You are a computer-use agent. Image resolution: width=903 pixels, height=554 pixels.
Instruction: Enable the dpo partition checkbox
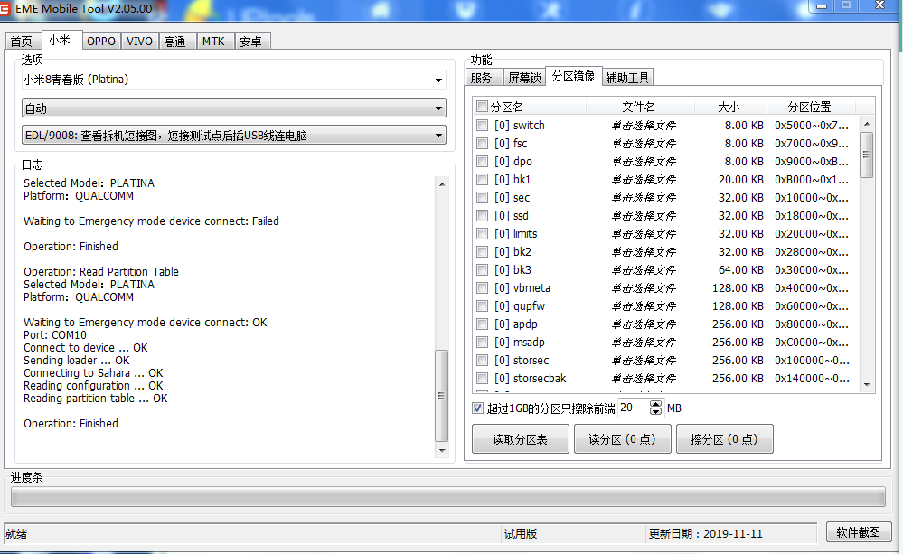click(x=483, y=161)
